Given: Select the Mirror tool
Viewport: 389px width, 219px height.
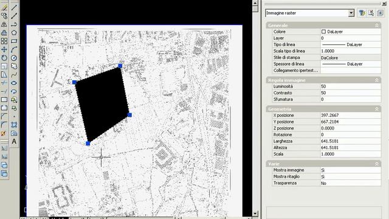Looking at the screenshot, I should click(x=4, y=24).
